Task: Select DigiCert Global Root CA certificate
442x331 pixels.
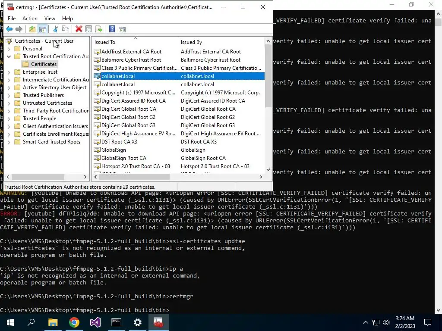Action: click(x=179, y=109)
